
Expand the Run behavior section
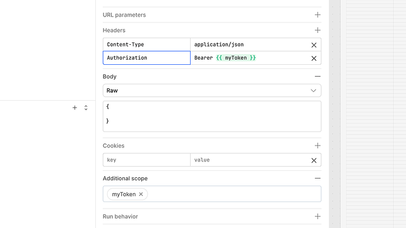point(318,216)
